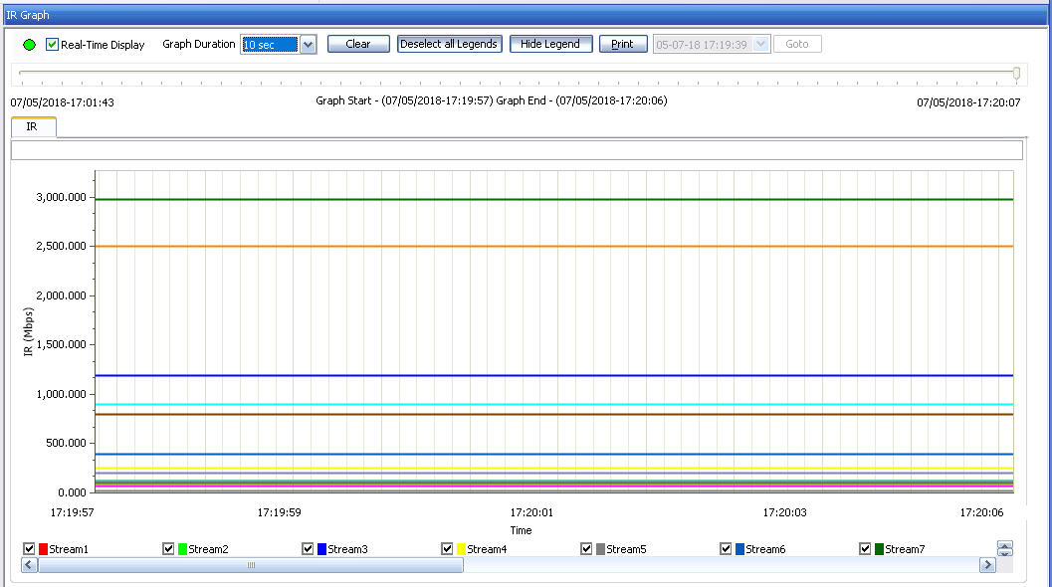This screenshot has height=587, width=1052.
Task: Select the 10 sec duration field
Action: coord(270,45)
